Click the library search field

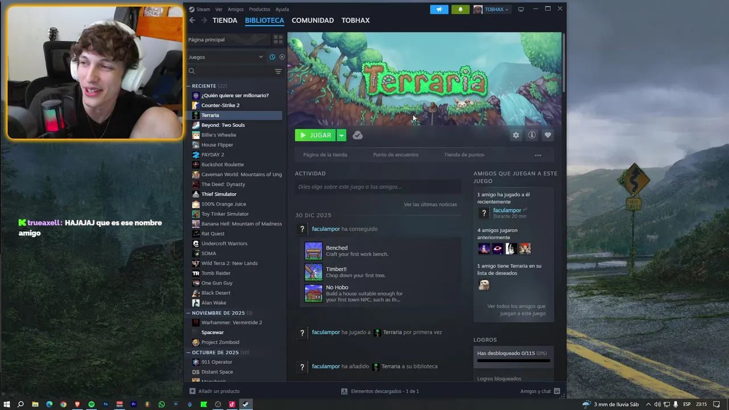[x=231, y=71]
